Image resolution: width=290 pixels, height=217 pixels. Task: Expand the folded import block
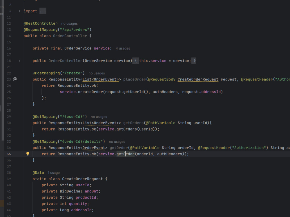[x=19, y=11]
